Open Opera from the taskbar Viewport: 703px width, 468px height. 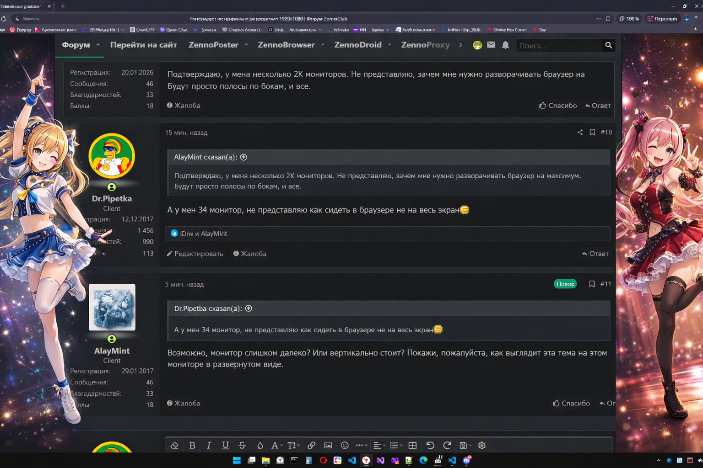pos(323,460)
